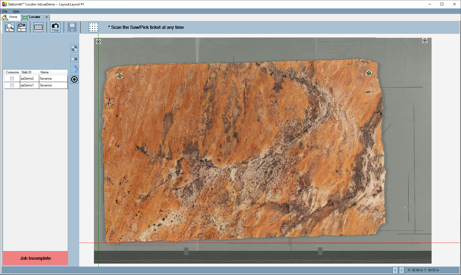The image size is (461, 275).
Task: Maximize the Slabsmith window
Action: click(442, 4)
